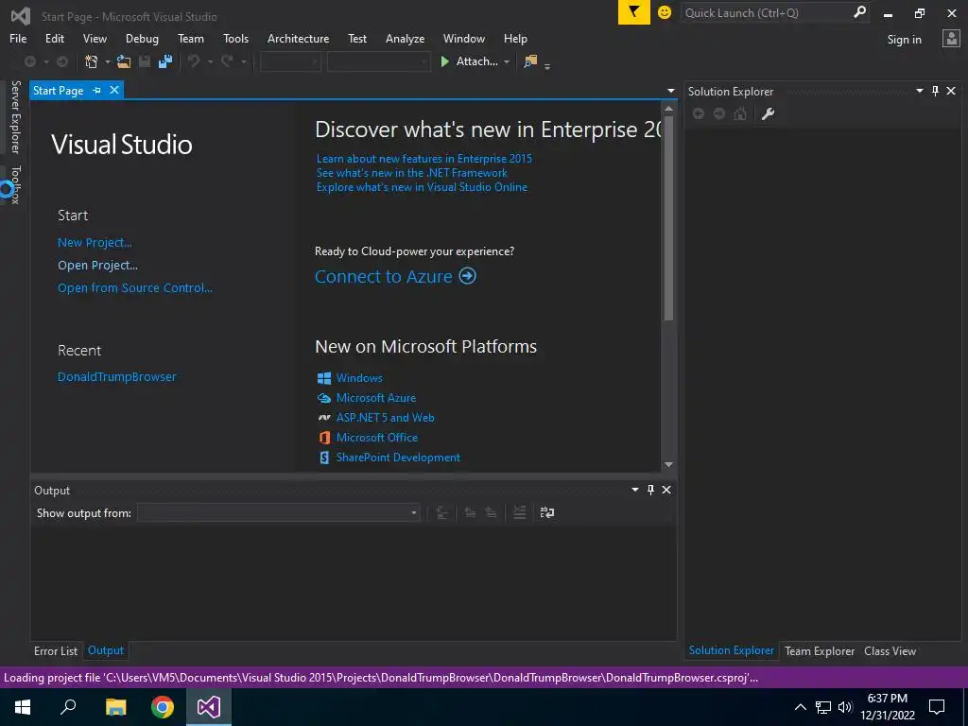Viewport: 968px width, 726px height.
Task: Click Find Message in Code icon in Output
Action: coord(441,513)
